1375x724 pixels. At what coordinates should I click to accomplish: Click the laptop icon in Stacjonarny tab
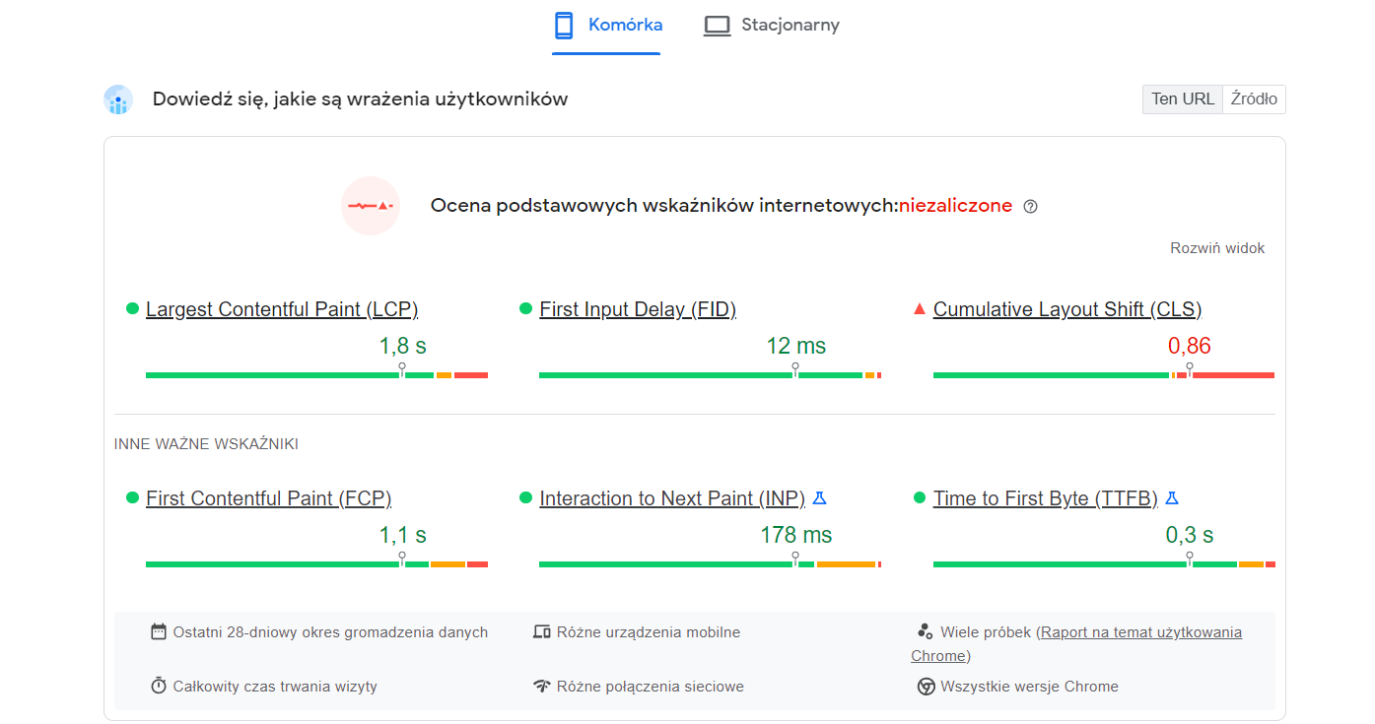tap(717, 26)
